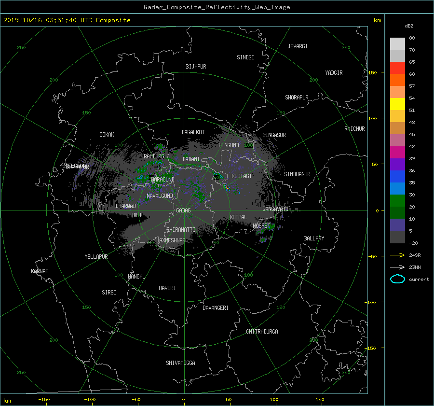Click the 'KARWAR' city label
This screenshot has width=434, height=406.
point(40,271)
